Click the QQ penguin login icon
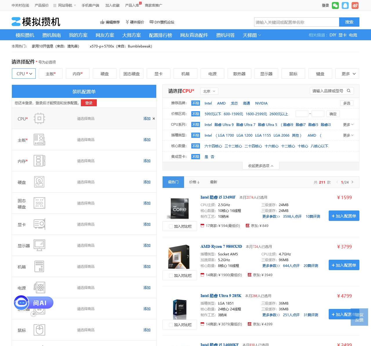This screenshot has width=371, height=346. 345,6
